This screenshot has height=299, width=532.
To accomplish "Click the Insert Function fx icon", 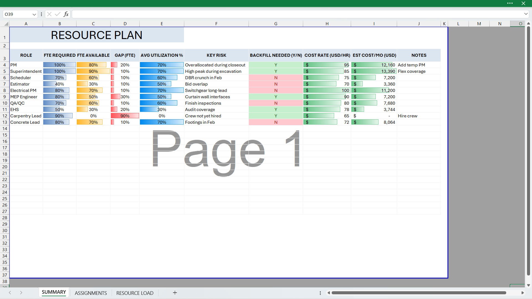I will (66, 14).
